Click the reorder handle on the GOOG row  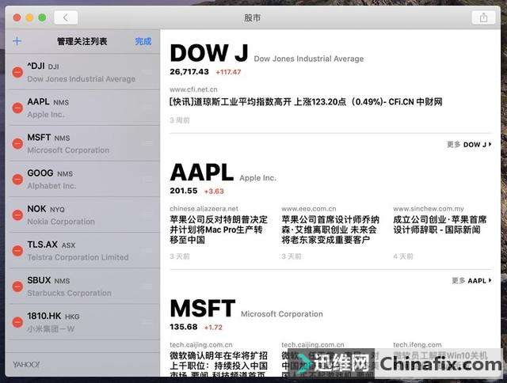(148, 179)
